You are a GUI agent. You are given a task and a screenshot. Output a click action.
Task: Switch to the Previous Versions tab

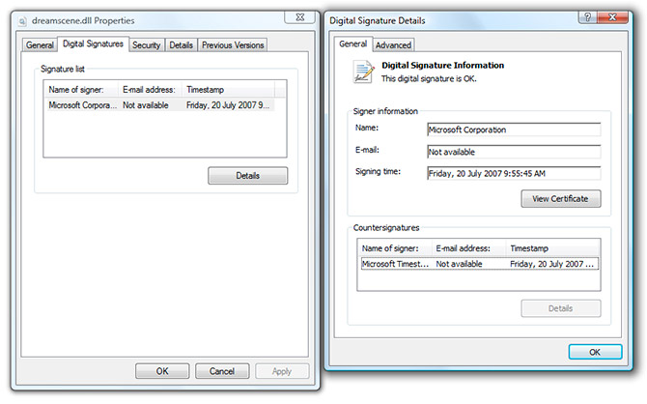(233, 45)
